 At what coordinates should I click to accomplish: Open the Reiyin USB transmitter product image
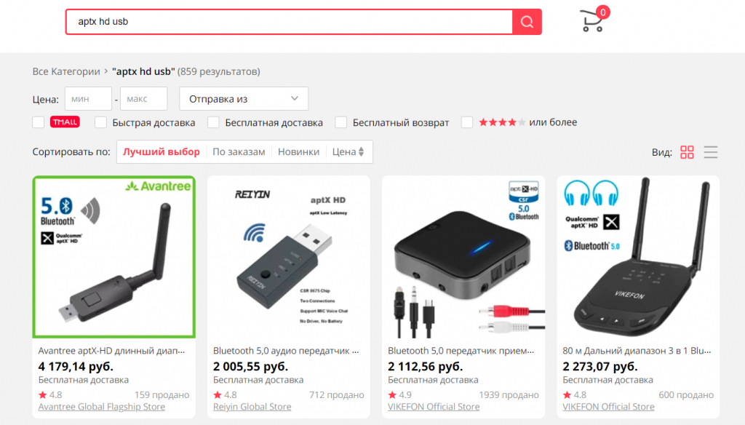click(x=288, y=257)
